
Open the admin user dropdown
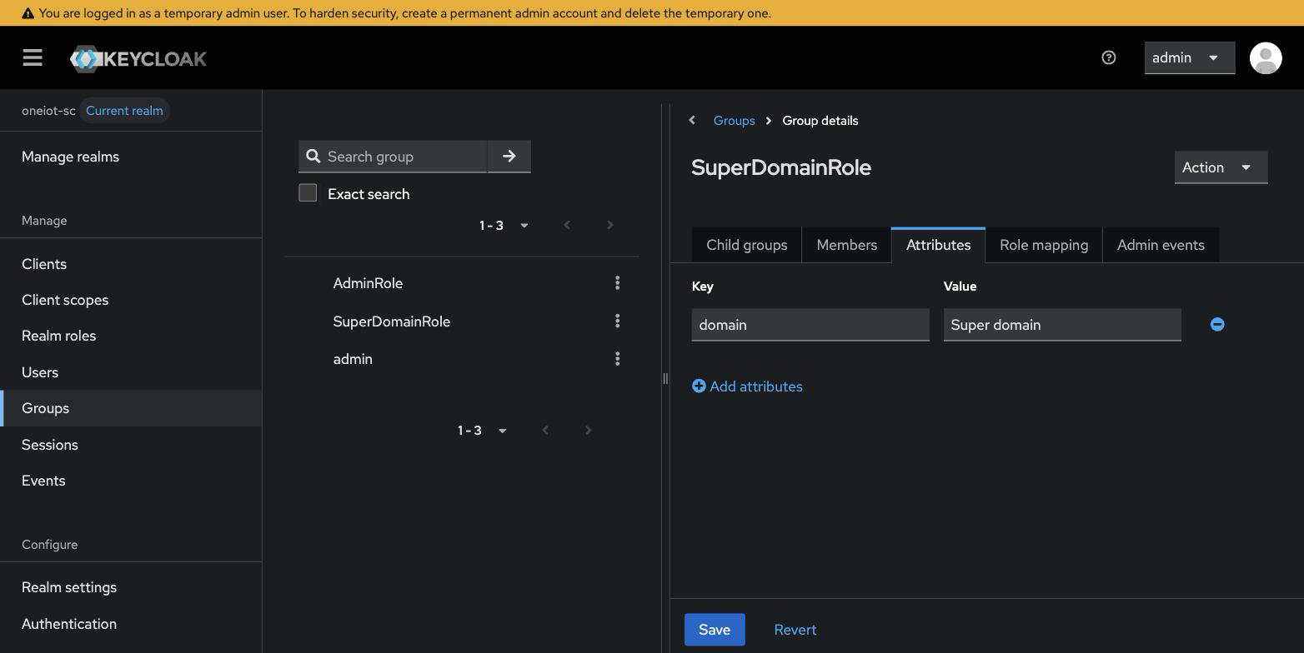[1189, 57]
